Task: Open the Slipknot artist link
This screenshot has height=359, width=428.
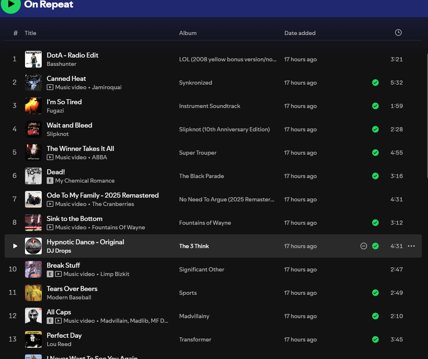Action: point(58,134)
